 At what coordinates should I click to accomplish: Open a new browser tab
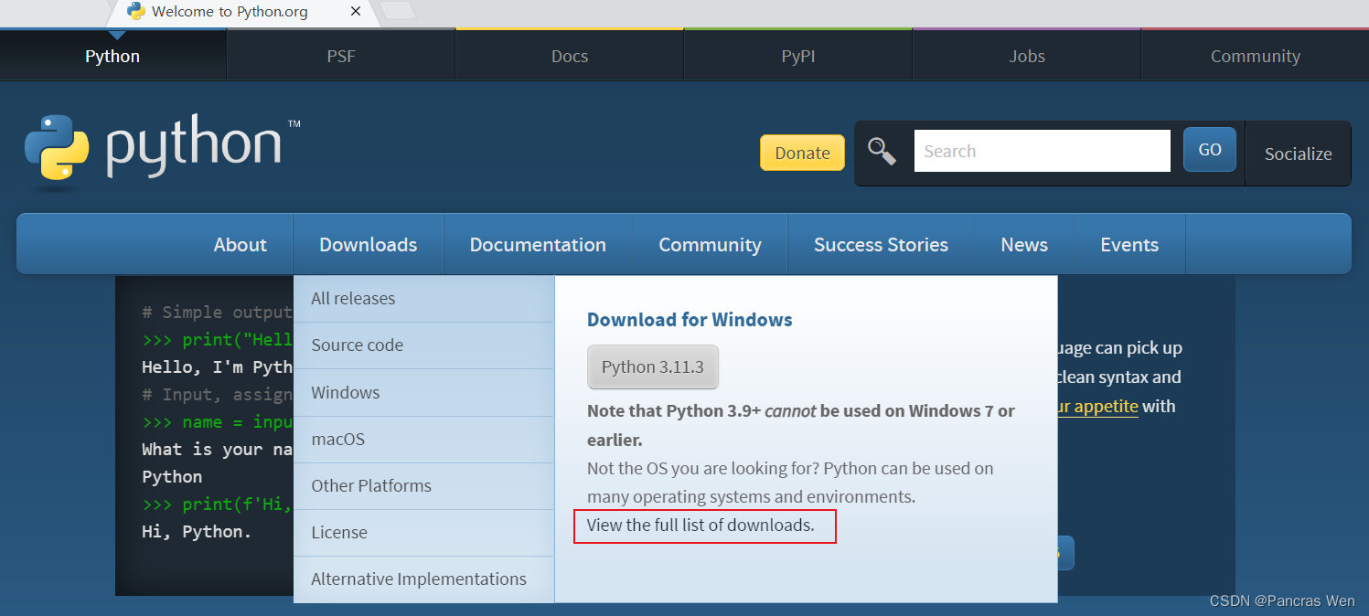pos(397,10)
